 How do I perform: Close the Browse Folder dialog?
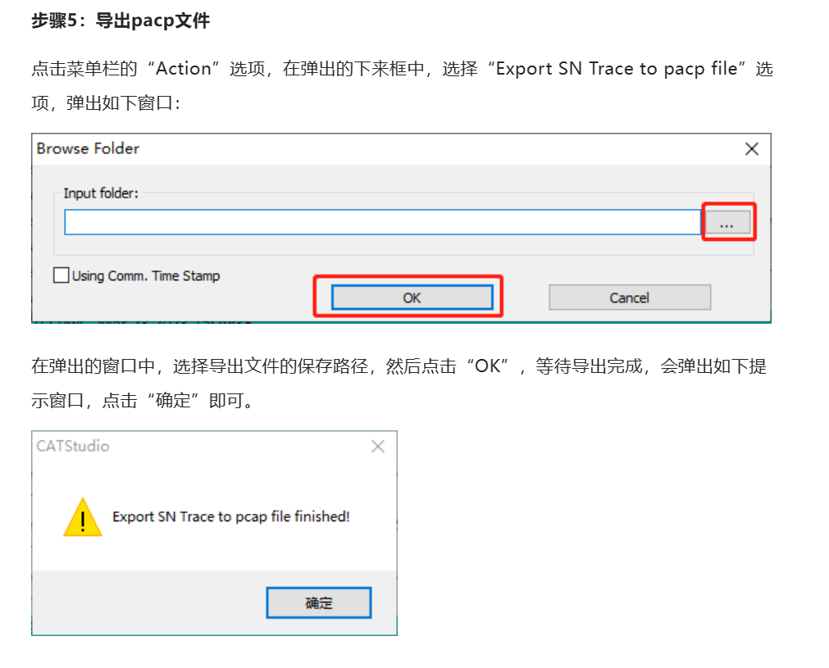[x=751, y=149]
